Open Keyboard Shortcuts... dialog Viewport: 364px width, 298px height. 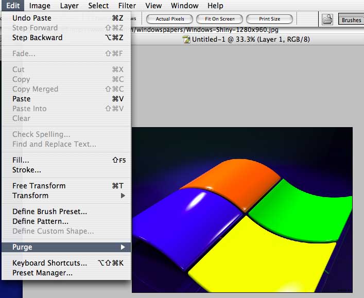pos(66,262)
